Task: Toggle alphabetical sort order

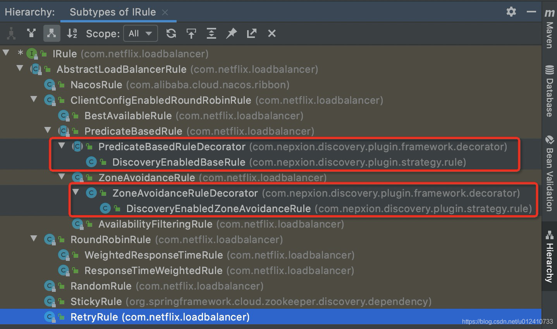Action: [72, 33]
